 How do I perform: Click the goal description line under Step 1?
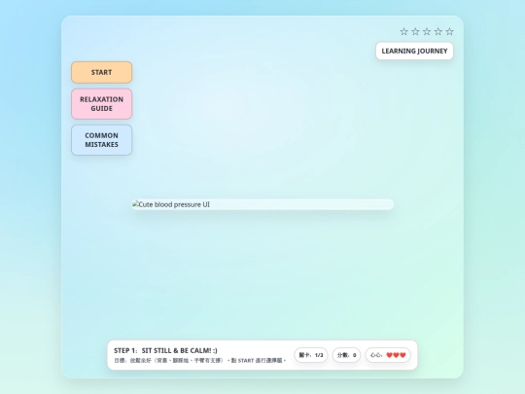pyautogui.click(x=200, y=361)
